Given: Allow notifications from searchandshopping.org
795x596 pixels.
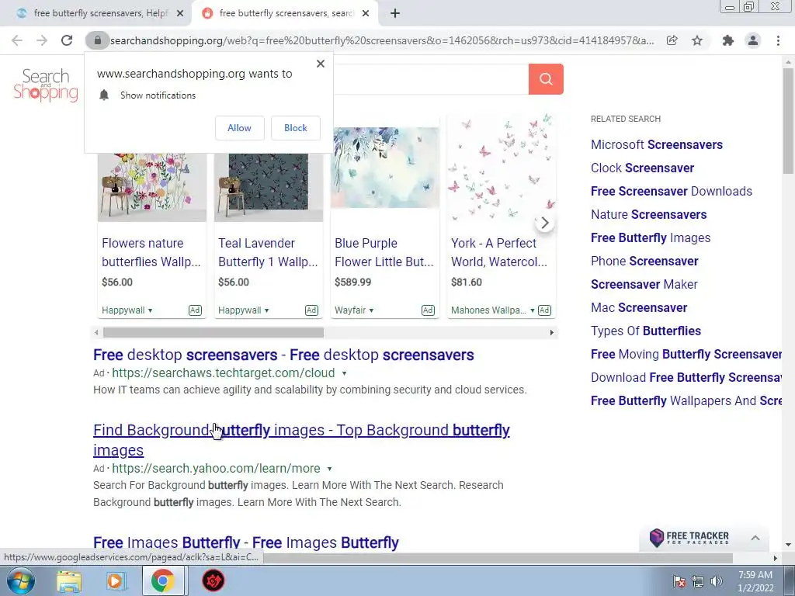Looking at the screenshot, I should [239, 128].
